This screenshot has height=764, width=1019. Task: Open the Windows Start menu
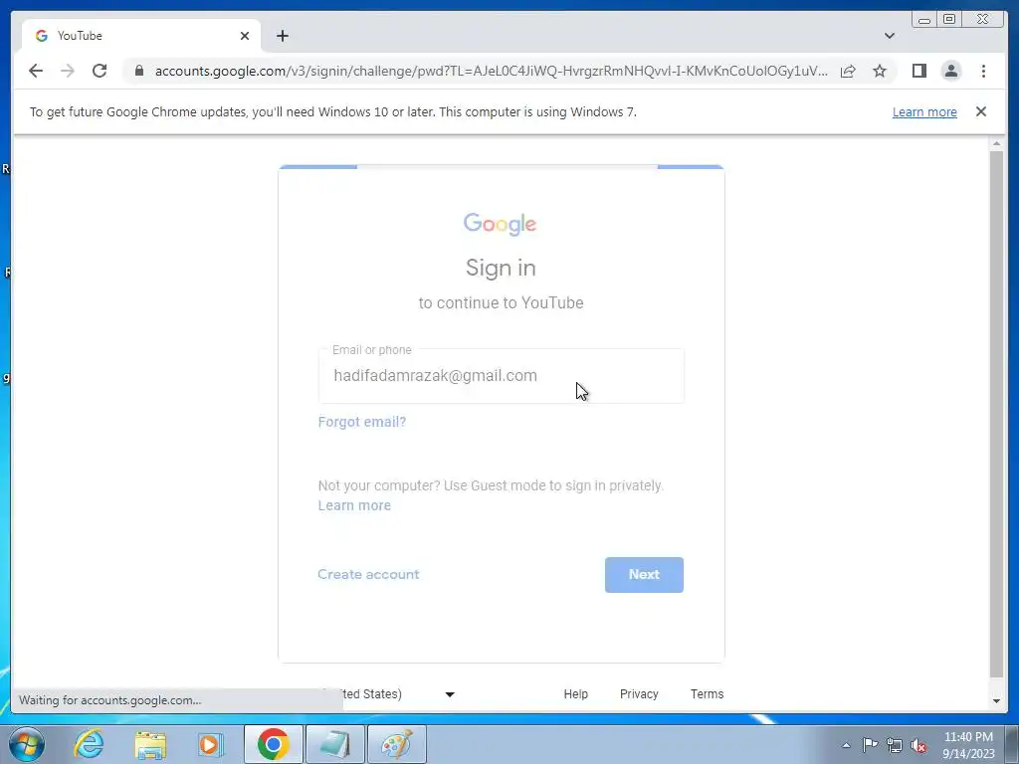pos(27,744)
